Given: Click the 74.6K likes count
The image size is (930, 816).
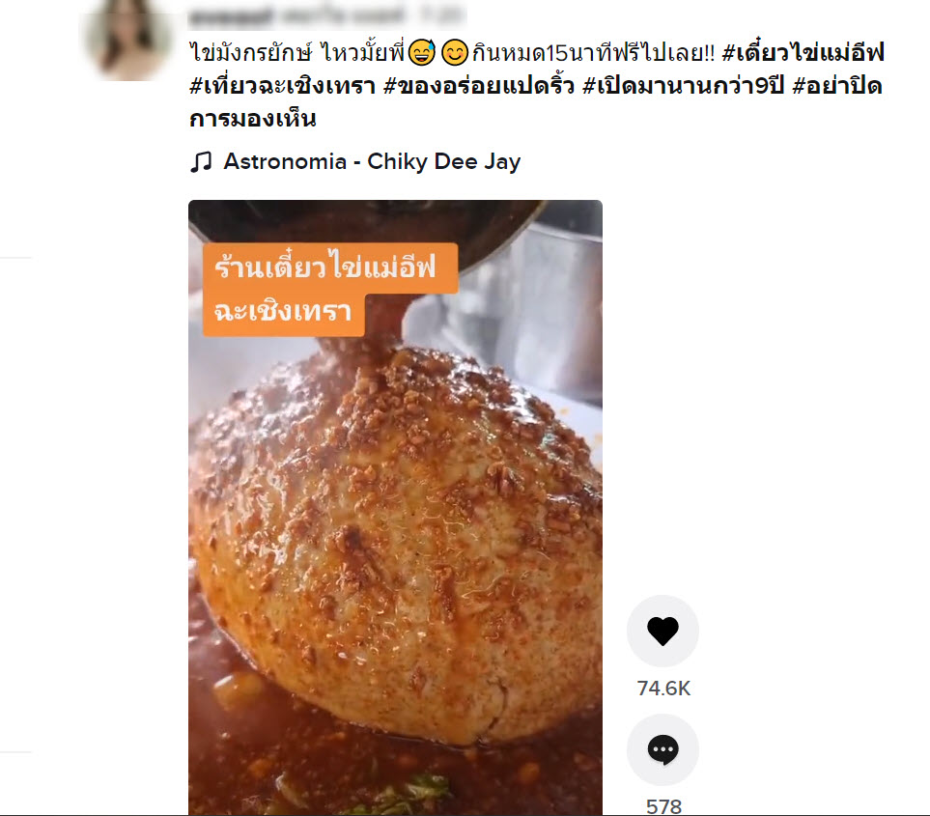Looking at the screenshot, I should tap(663, 688).
